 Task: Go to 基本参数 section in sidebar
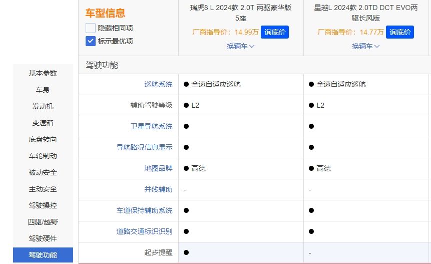pyautogui.click(x=43, y=73)
